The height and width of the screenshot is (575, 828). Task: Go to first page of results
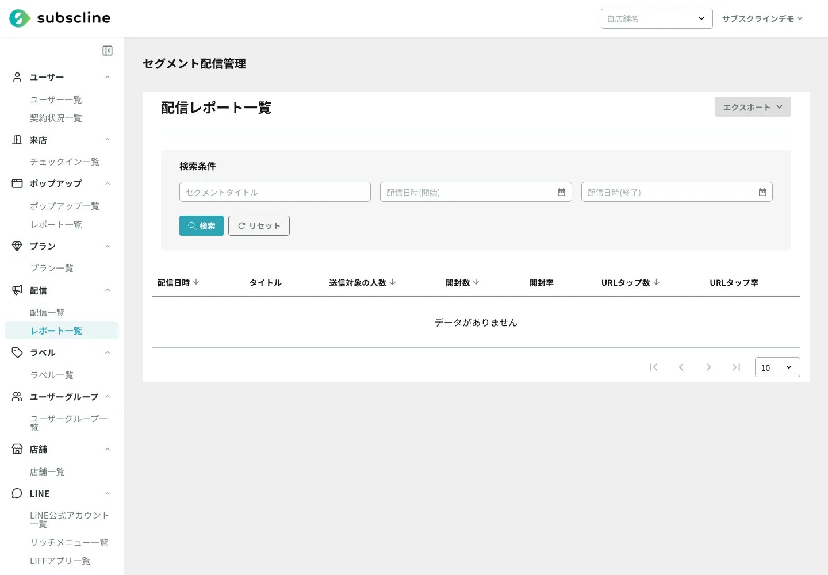(653, 367)
